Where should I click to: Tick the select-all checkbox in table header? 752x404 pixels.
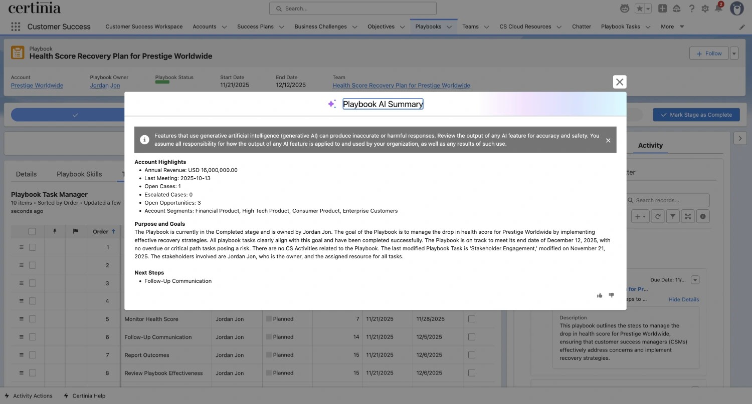pos(32,231)
